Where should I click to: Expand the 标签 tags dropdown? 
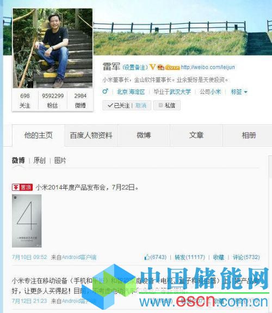(x=239, y=92)
